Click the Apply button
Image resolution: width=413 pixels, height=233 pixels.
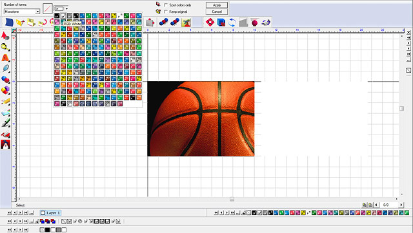click(217, 5)
